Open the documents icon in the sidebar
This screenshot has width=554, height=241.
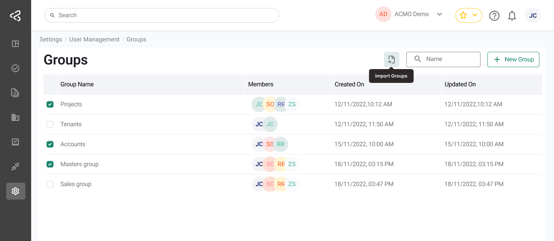pos(15,93)
